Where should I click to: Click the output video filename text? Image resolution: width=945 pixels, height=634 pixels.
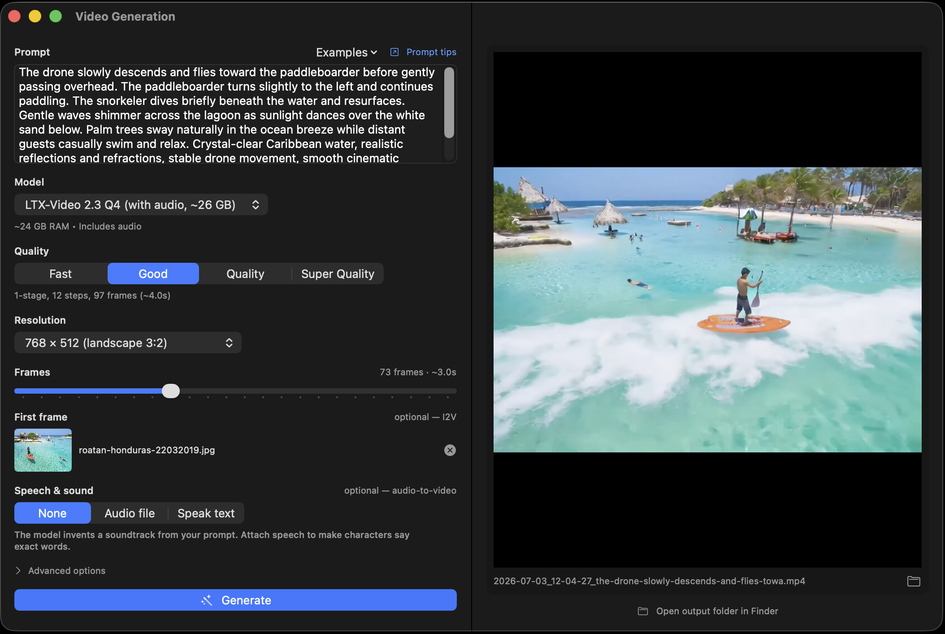pos(649,581)
